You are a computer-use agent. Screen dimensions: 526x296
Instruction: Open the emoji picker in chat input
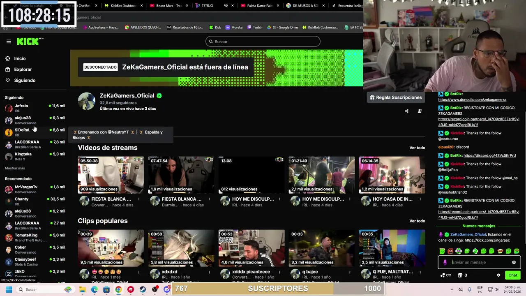[x=514, y=262]
